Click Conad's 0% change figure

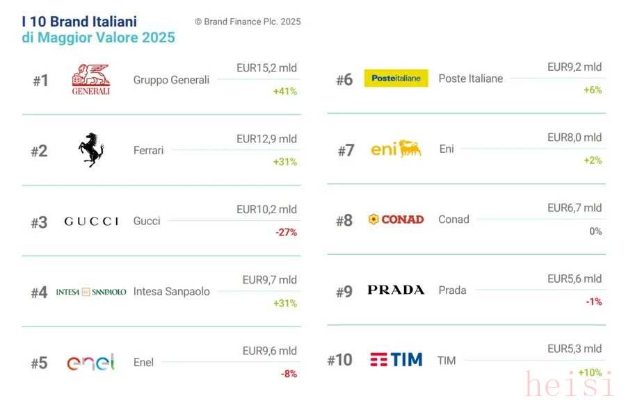click(595, 231)
